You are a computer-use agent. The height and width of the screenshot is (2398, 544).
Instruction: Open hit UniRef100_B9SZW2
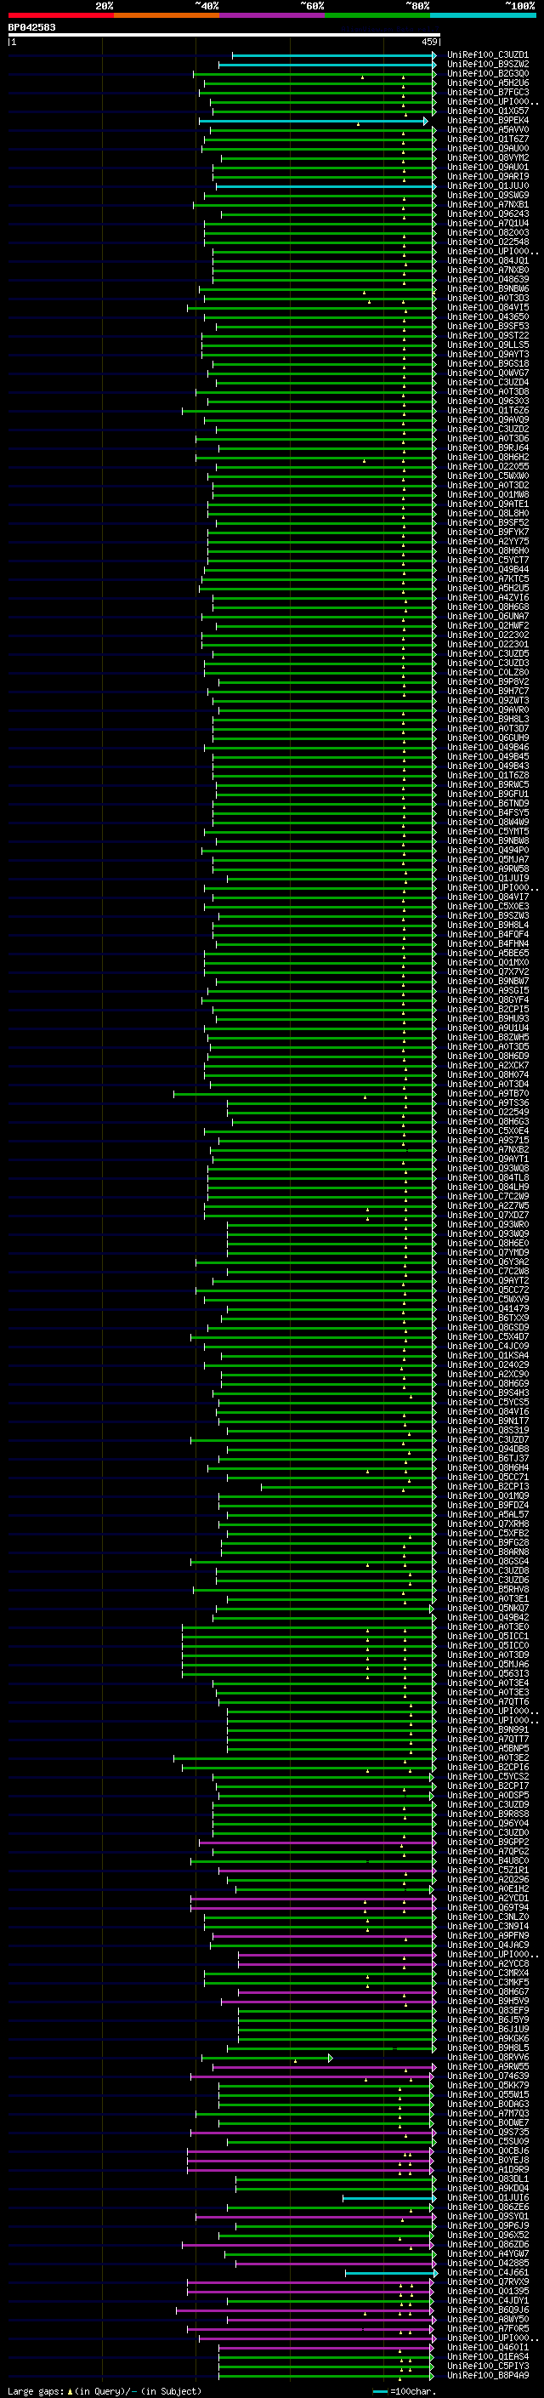coord(488,65)
